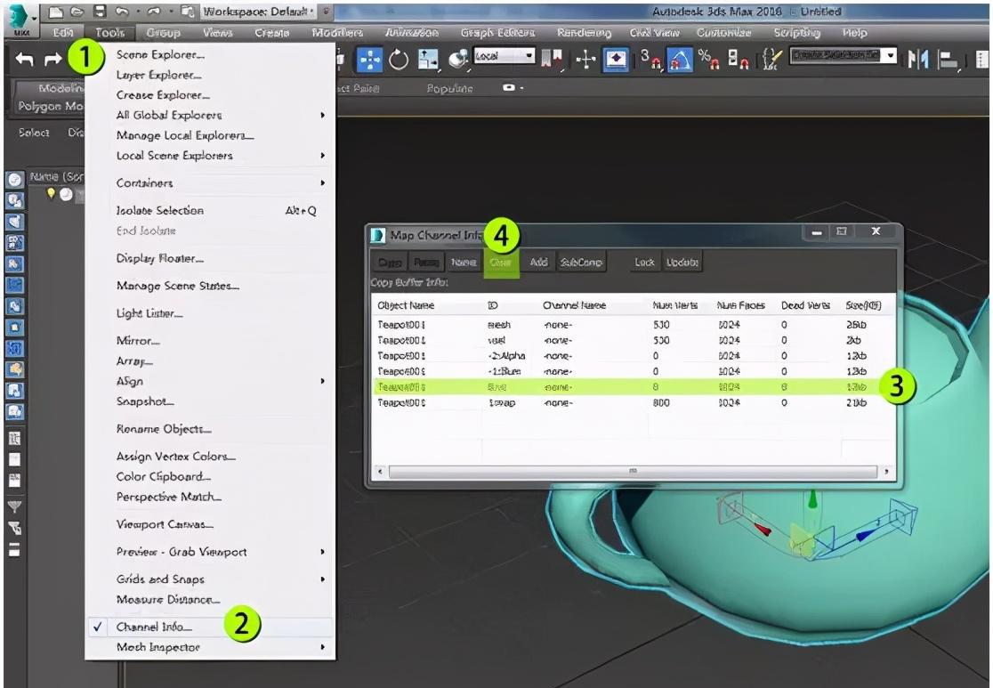Uncheck Channel Info in the Tools menu
The width and height of the screenshot is (993, 688).
click(210, 627)
